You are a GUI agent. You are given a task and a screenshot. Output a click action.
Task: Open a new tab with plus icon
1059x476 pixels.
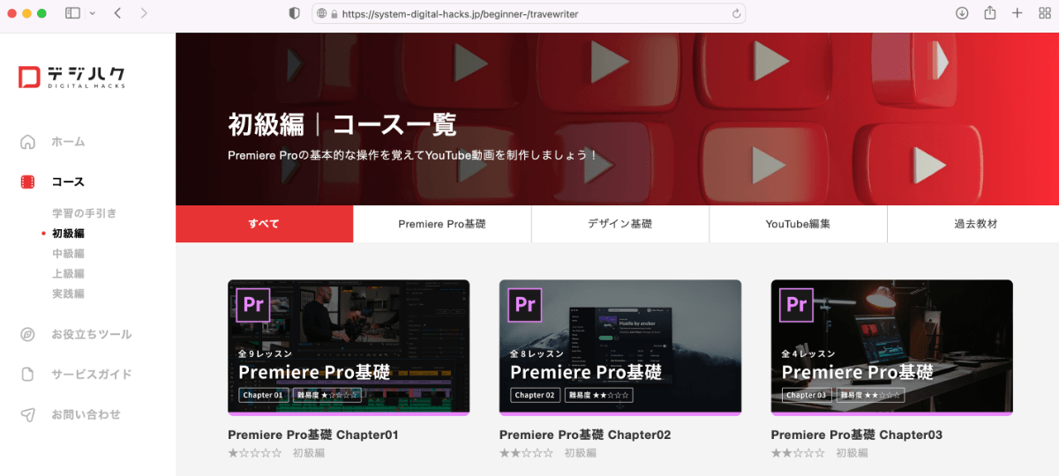[x=1018, y=13]
